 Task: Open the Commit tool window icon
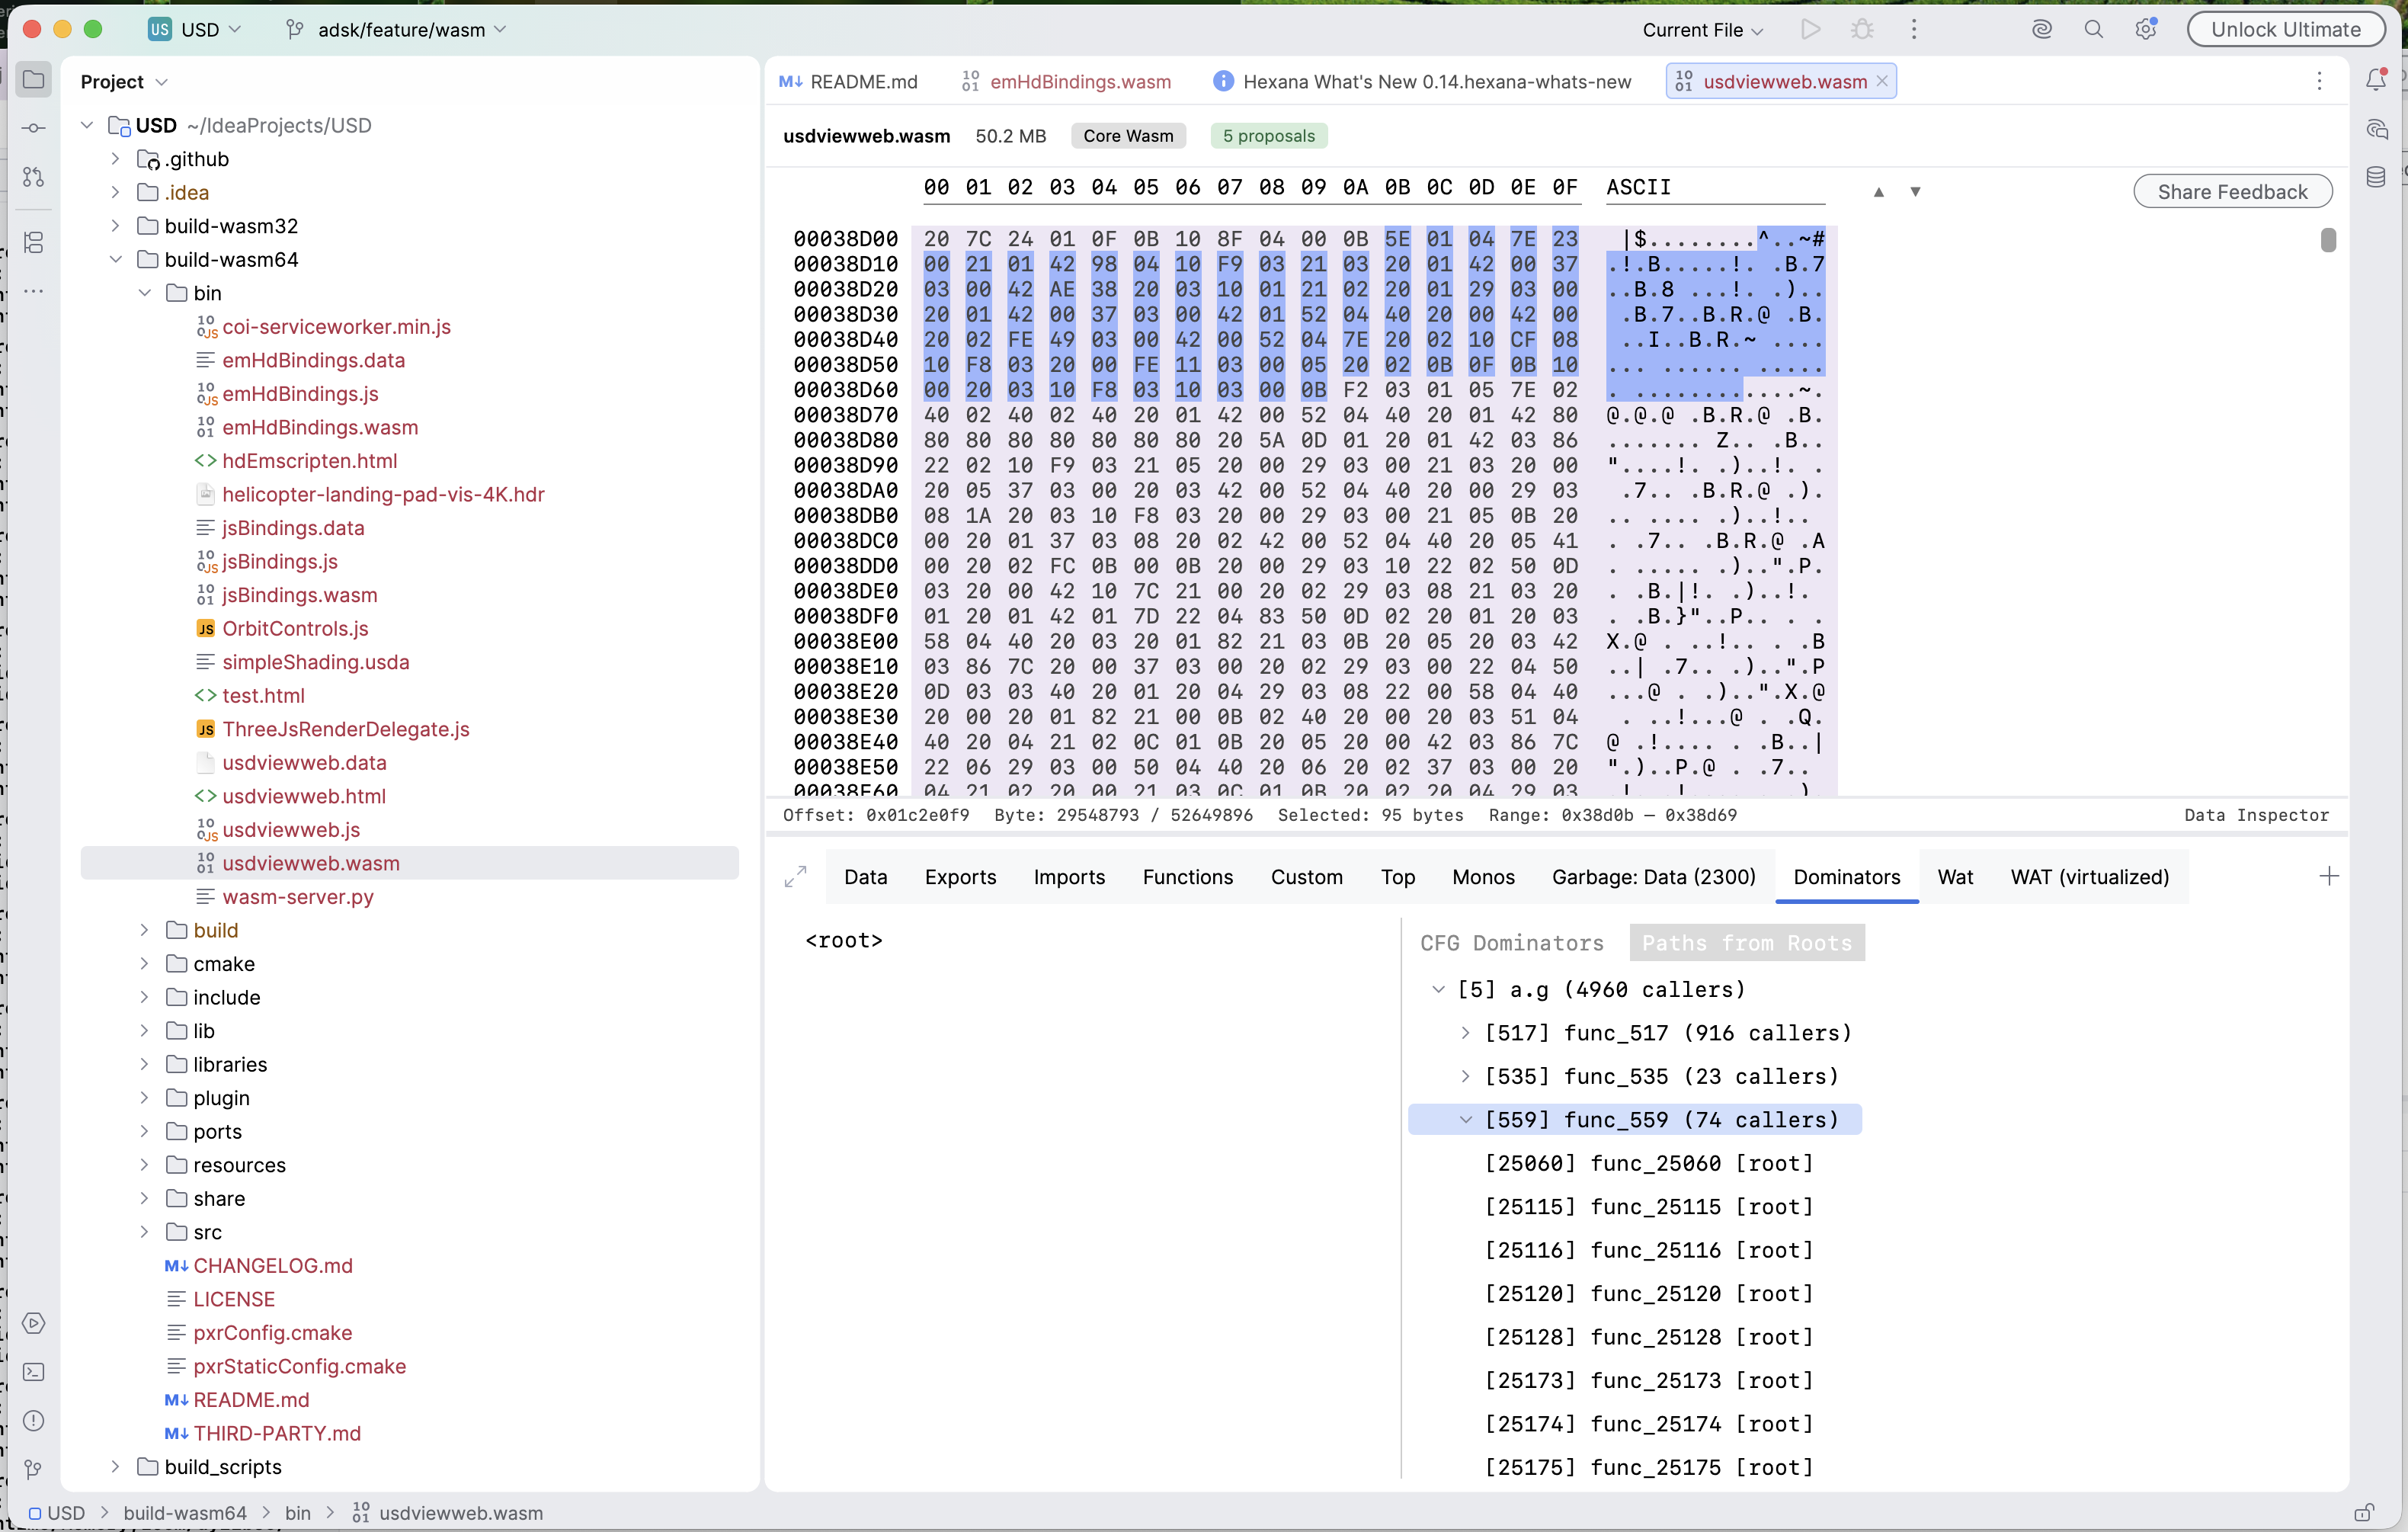click(x=34, y=128)
